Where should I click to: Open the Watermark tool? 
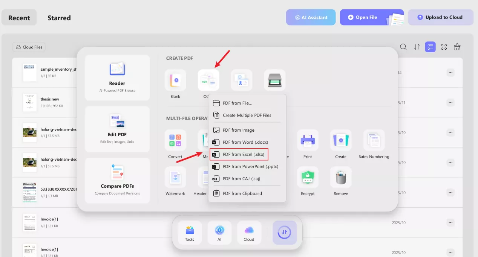175,177
